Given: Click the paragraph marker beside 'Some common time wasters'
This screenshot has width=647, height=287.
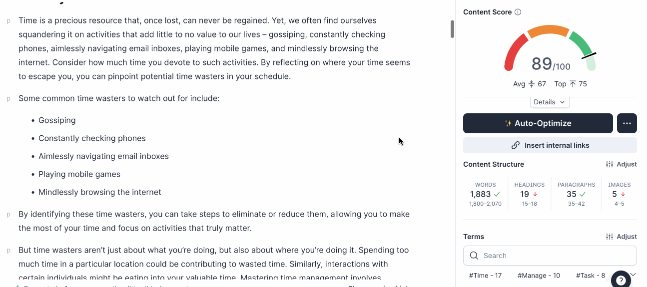Looking at the screenshot, I should point(8,99).
